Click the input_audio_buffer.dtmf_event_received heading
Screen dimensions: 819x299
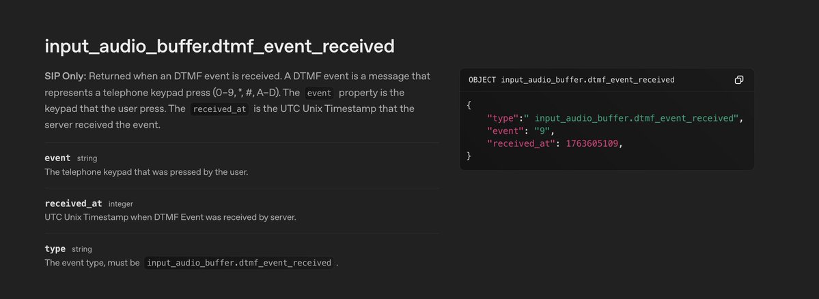pyautogui.click(x=219, y=46)
